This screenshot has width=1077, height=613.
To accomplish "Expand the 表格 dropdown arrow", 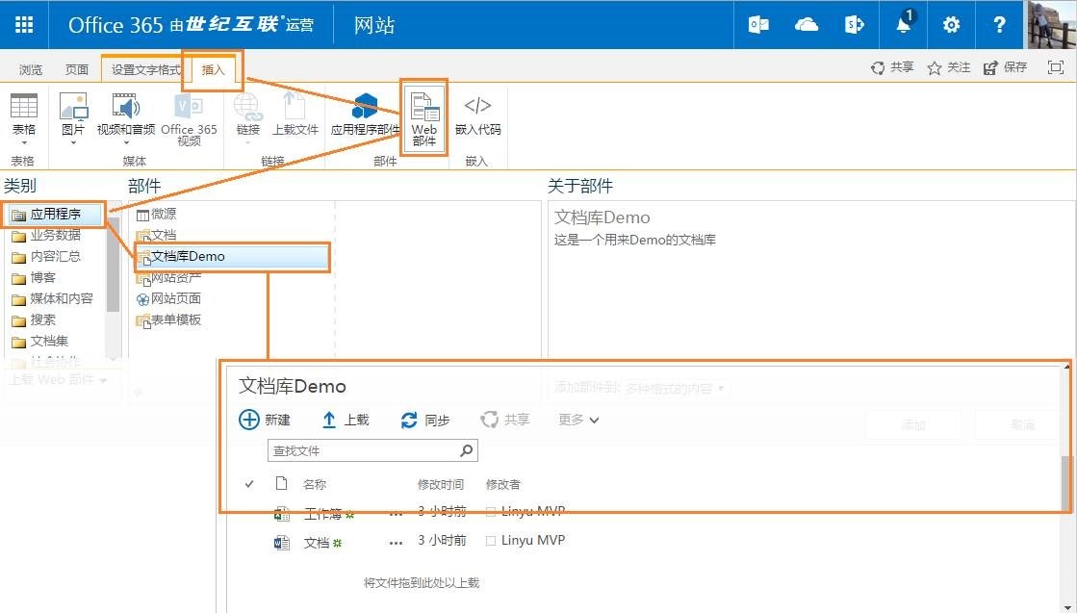I will pos(24,142).
